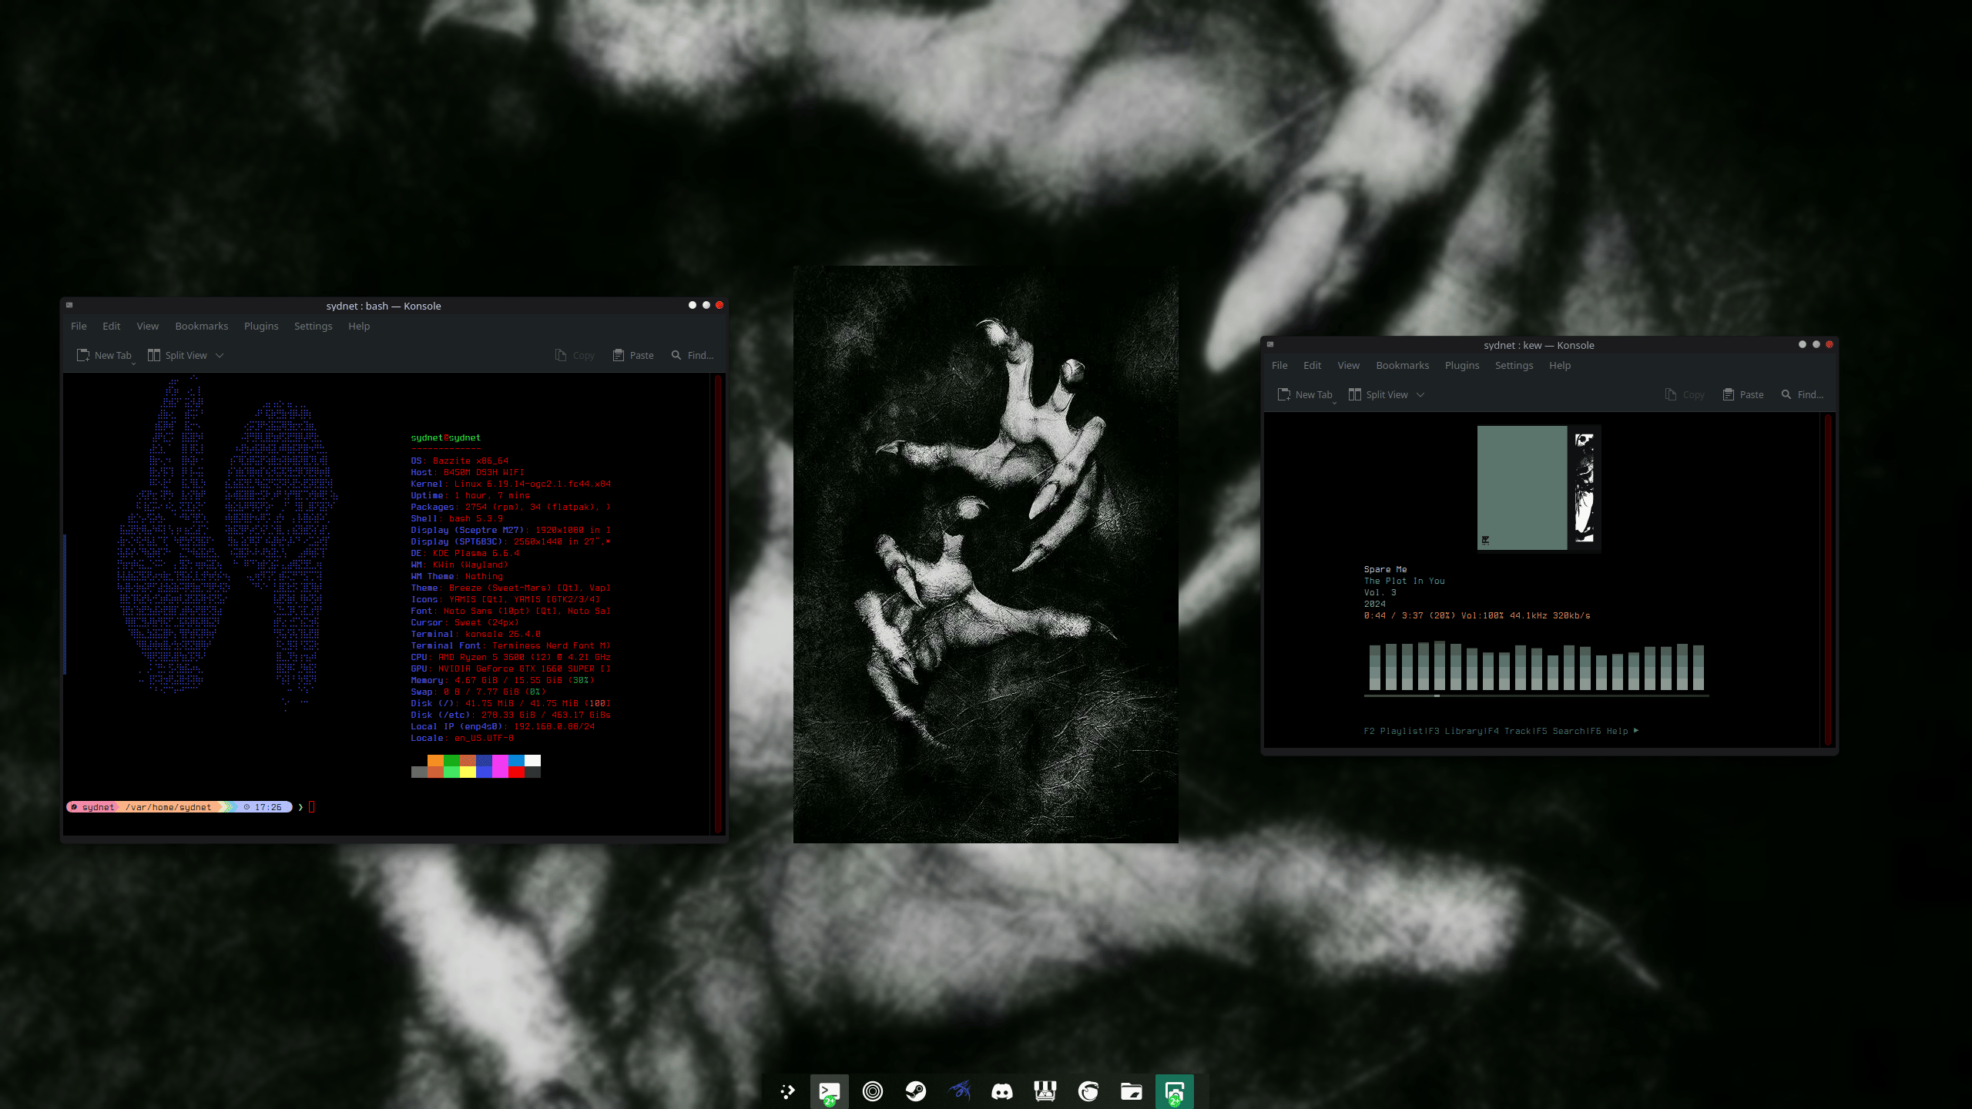
Task: Open New Tab dropdown in bash Konsole
Action: [x=133, y=363]
